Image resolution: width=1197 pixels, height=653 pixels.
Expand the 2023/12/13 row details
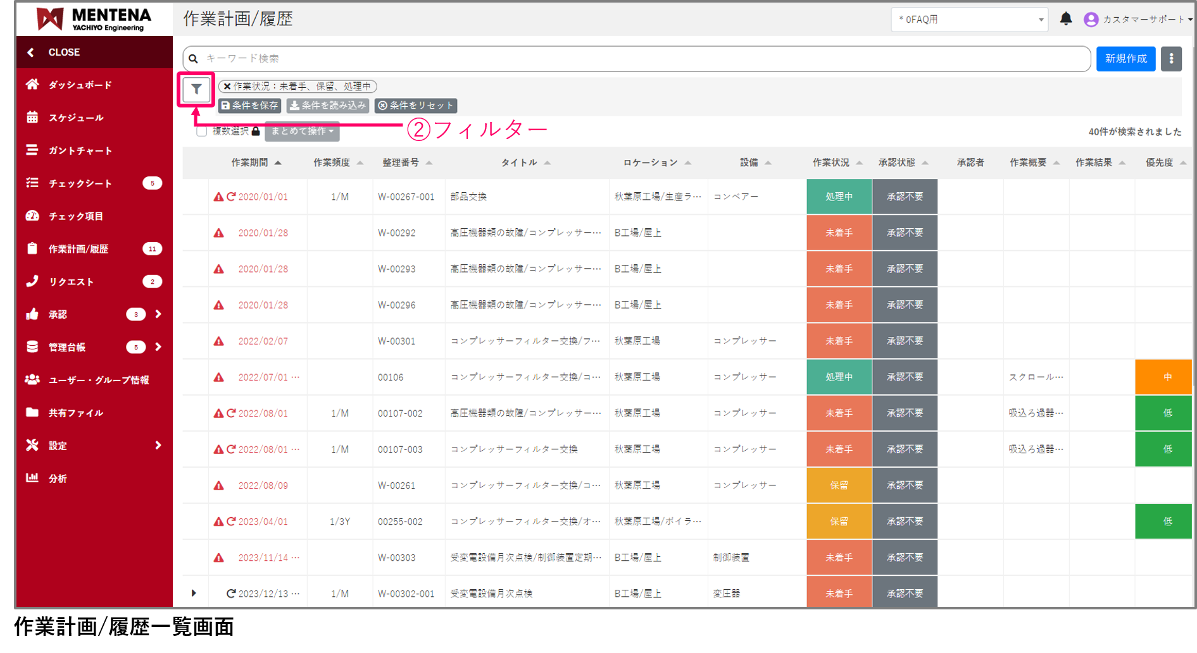[194, 593]
